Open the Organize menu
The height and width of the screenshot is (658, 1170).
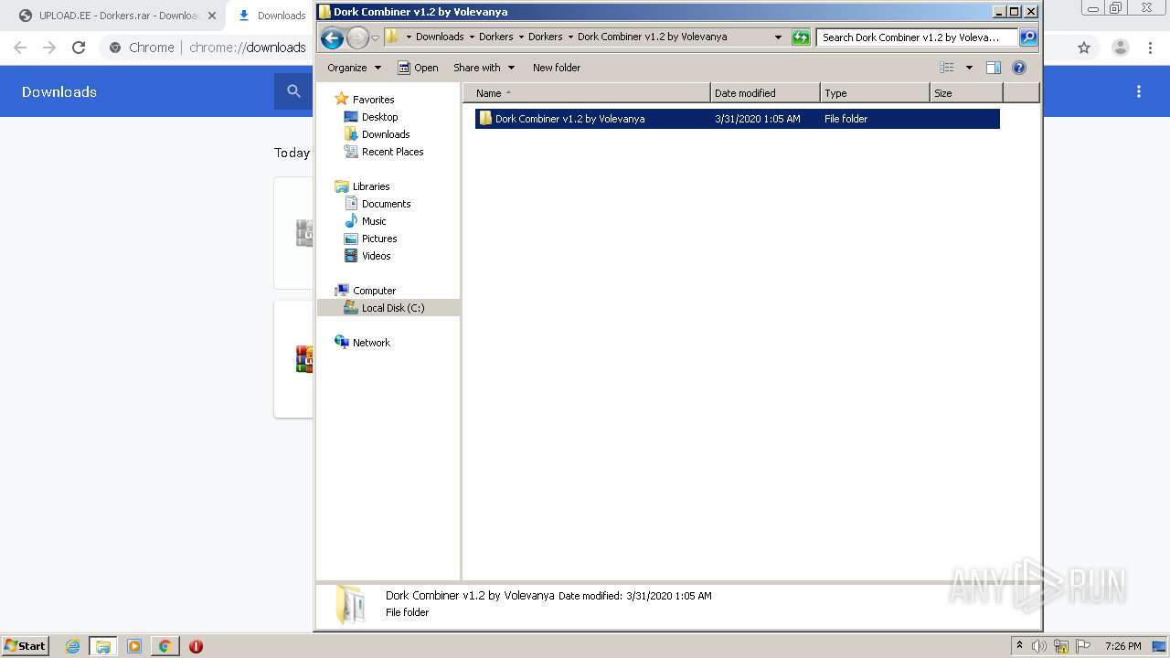[x=354, y=68]
